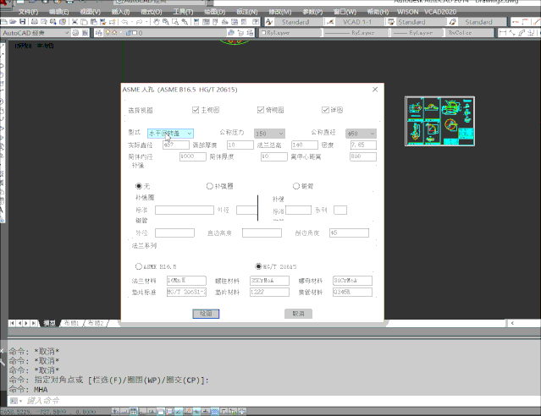
Task: Open the VCAD 1-1 dimension style dropdown
Action: pyautogui.click(x=361, y=22)
